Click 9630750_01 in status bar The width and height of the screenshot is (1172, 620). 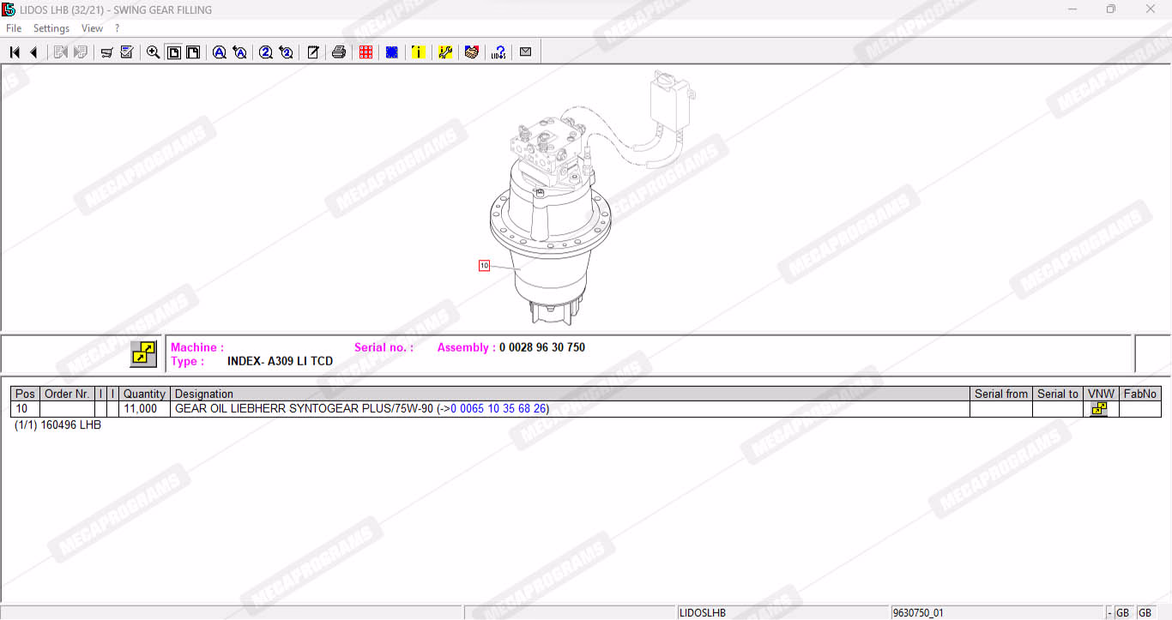[918, 613]
